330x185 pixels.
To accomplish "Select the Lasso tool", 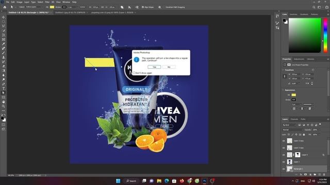I will click(4, 26).
